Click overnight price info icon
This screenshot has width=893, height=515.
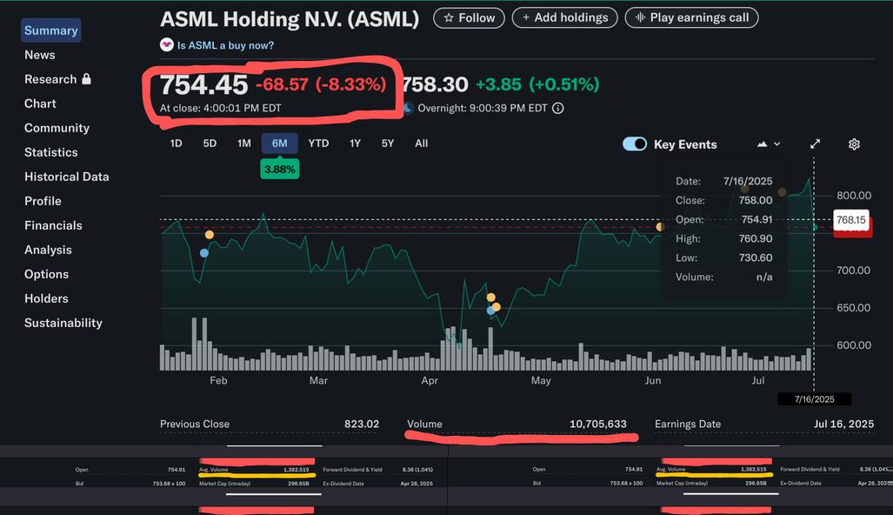pyautogui.click(x=558, y=108)
